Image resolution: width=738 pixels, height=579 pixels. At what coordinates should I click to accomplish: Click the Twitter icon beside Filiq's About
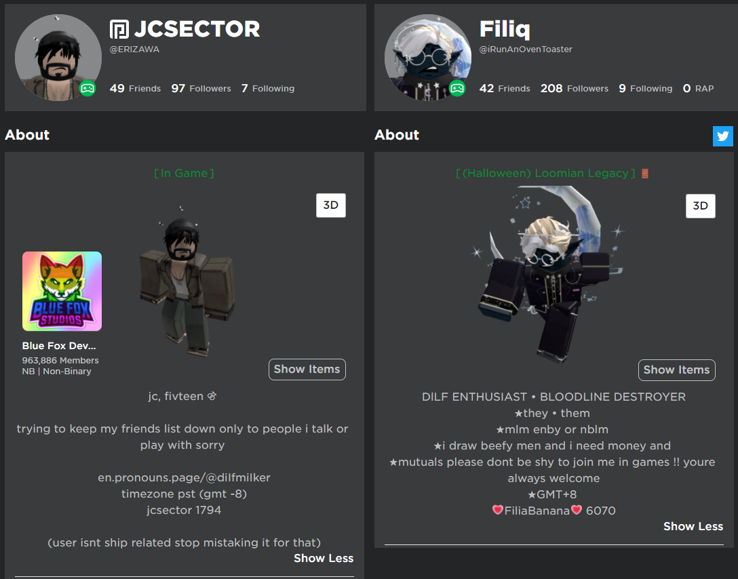pyautogui.click(x=723, y=136)
